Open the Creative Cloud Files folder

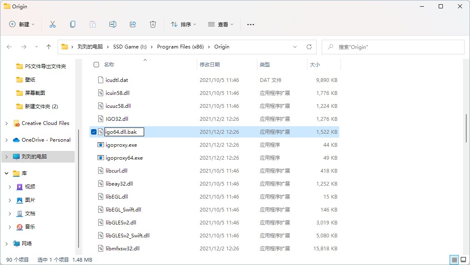pyautogui.click(x=45, y=123)
